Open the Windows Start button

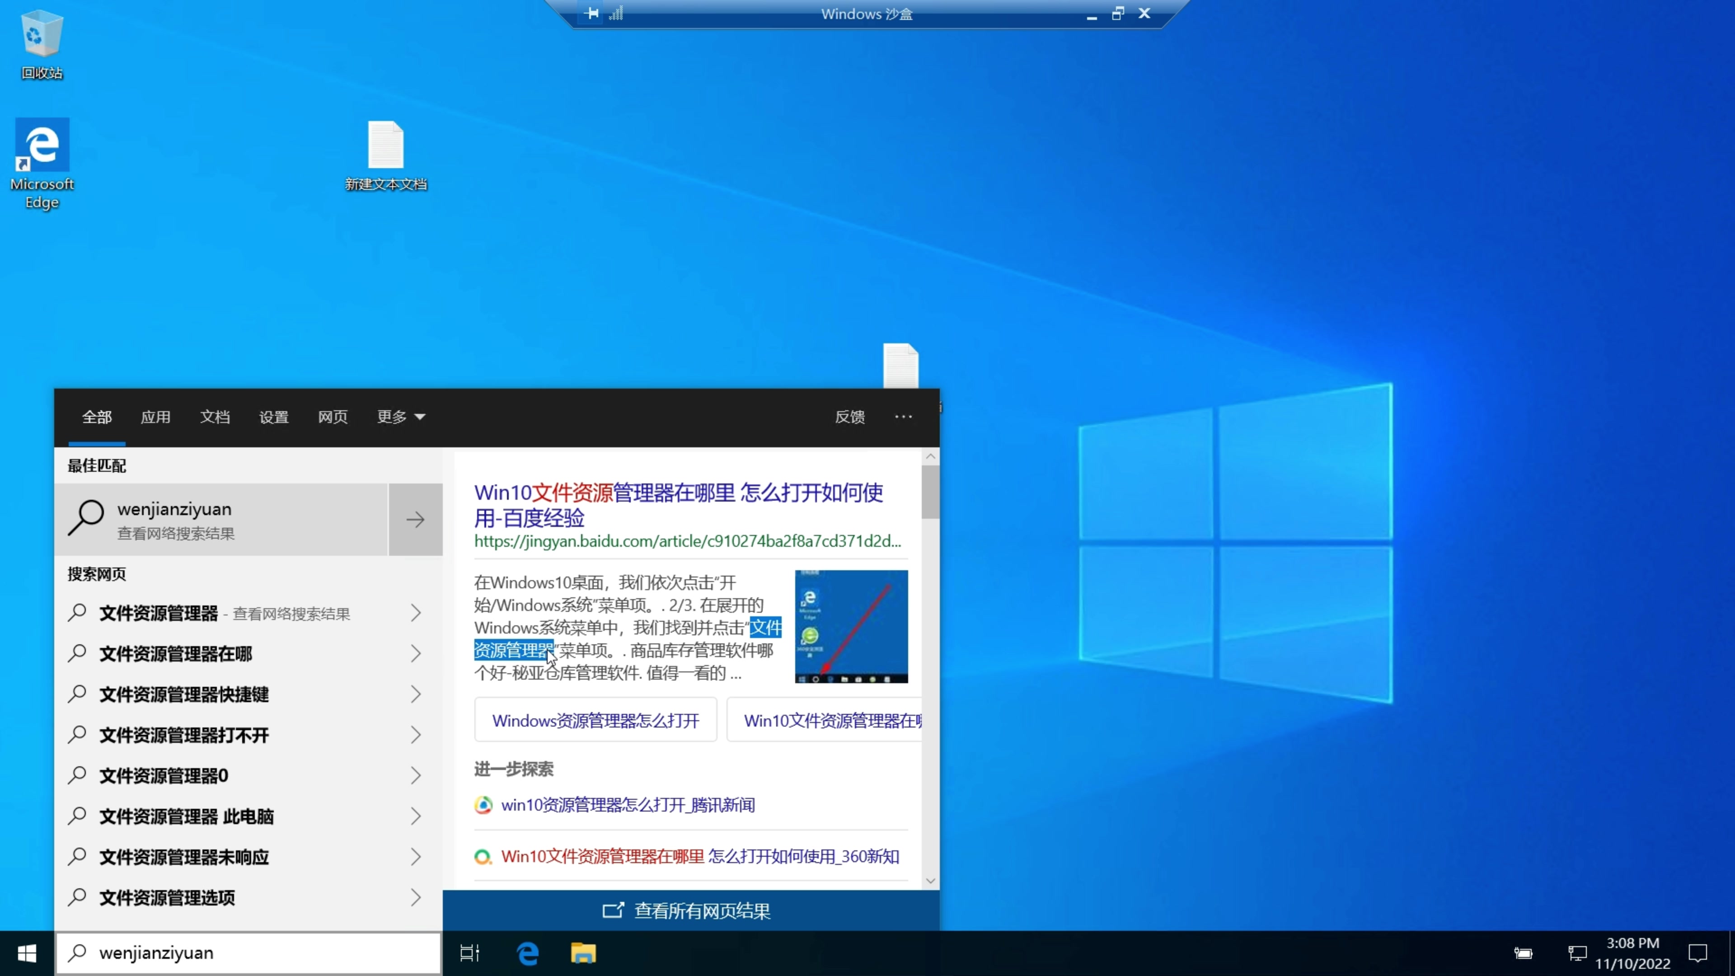27,953
